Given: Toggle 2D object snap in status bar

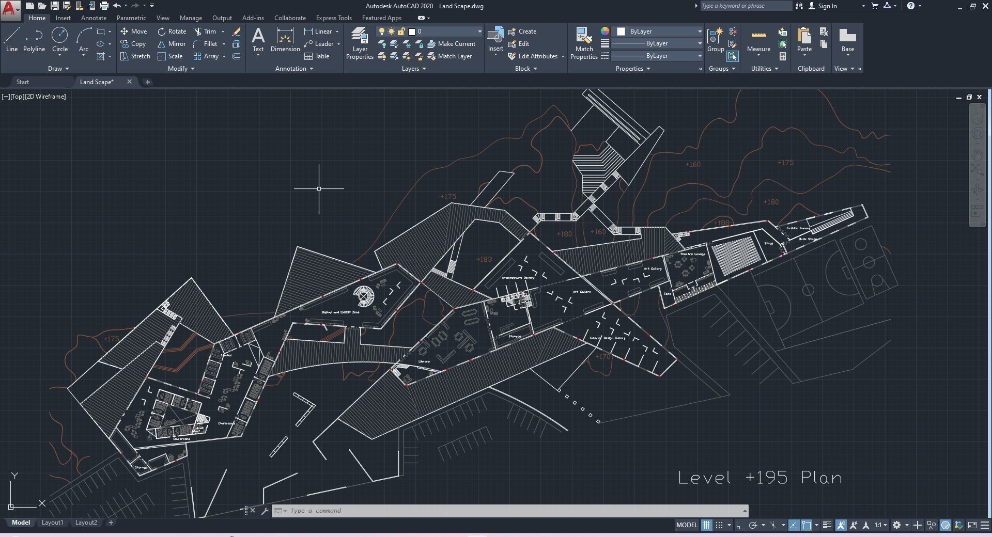Looking at the screenshot, I should (x=807, y=525).
